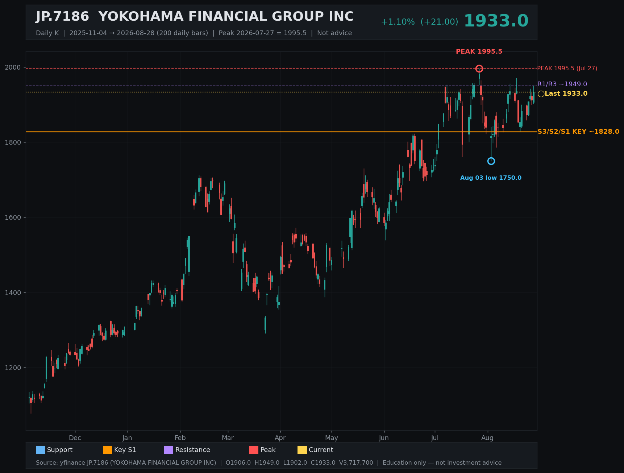
Task: Click the "Aug" date-axis label
Action: [x=487, y=438]
